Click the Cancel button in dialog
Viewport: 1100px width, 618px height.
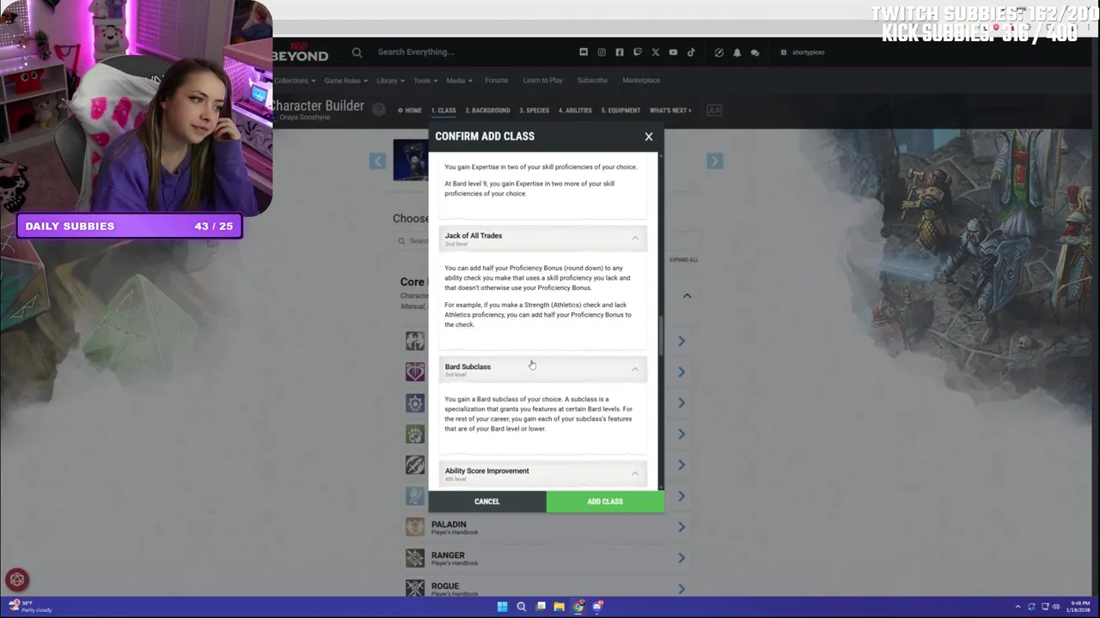pyautogui.click(x=486, y=501)
